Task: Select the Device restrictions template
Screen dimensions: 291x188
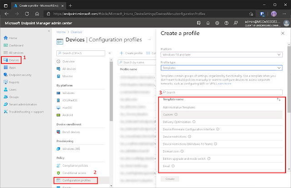Action: tap(221, 137)
